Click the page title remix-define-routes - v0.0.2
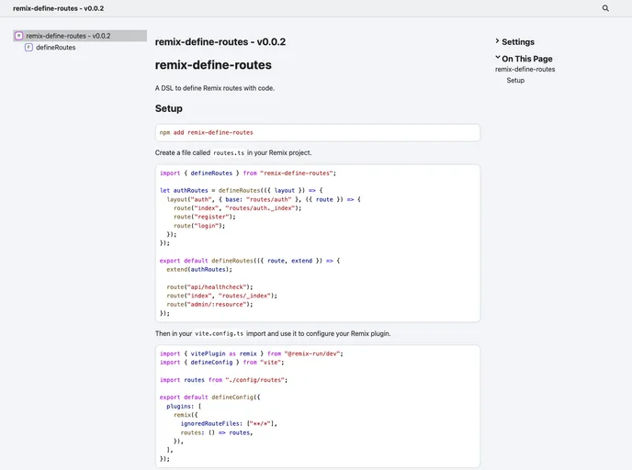The image size is (632, 470). 220,42
